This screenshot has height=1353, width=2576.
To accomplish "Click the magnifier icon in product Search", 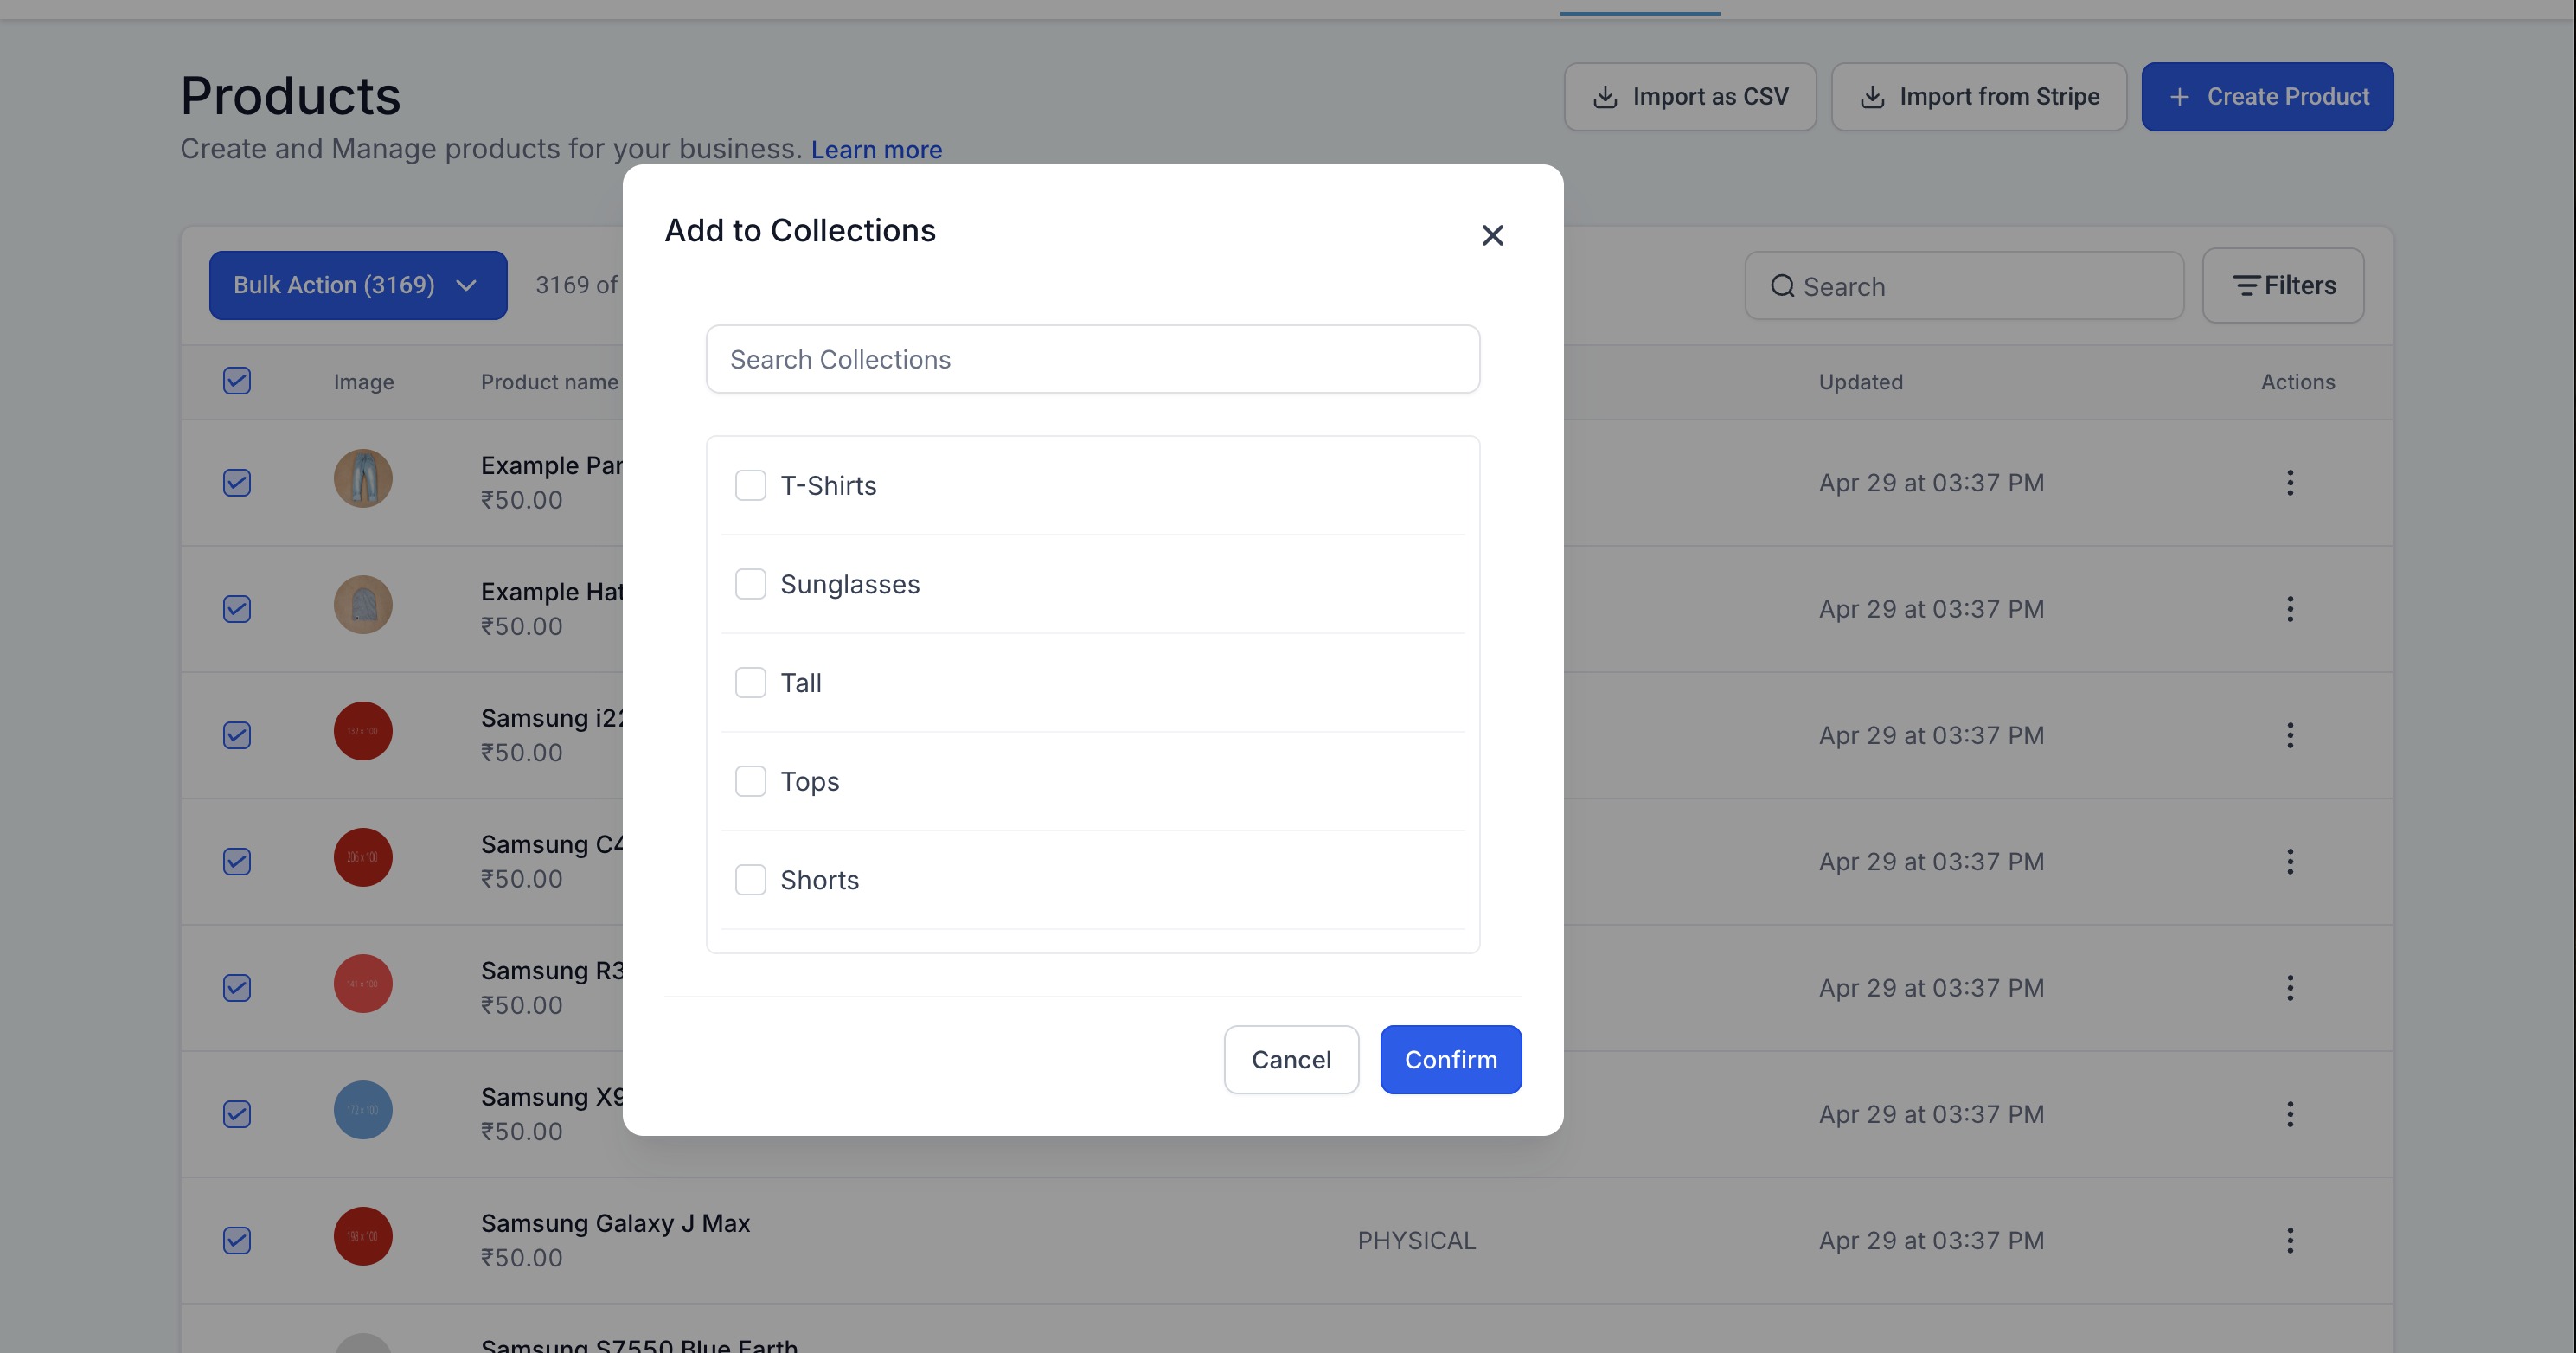I will tap(1782, 287).
